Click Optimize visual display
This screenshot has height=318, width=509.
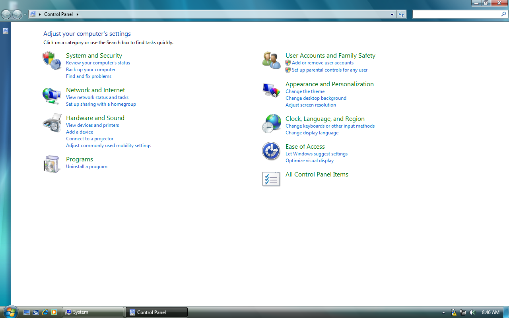pyautogui.click(x=310, y=161)
